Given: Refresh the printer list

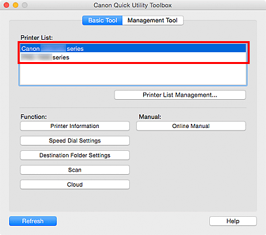Looking at the screenshot, I should [33, 221].
